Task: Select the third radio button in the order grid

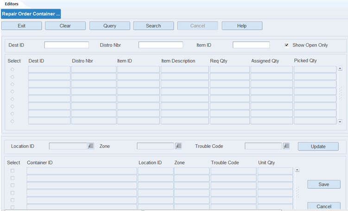Action: point(12,84)
